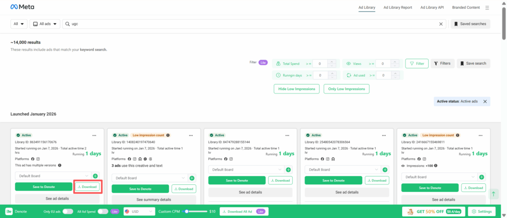The height and width of the screenshot is (218, 507).
Task: Click Saved searches button
Action: point(470,24)
